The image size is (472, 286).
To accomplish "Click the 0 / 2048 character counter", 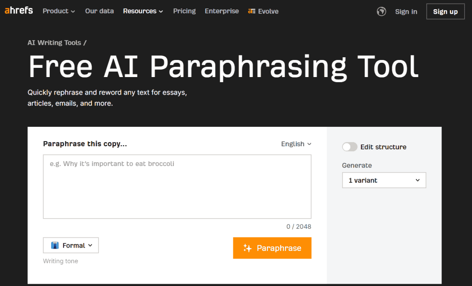I will pos(299,226).
